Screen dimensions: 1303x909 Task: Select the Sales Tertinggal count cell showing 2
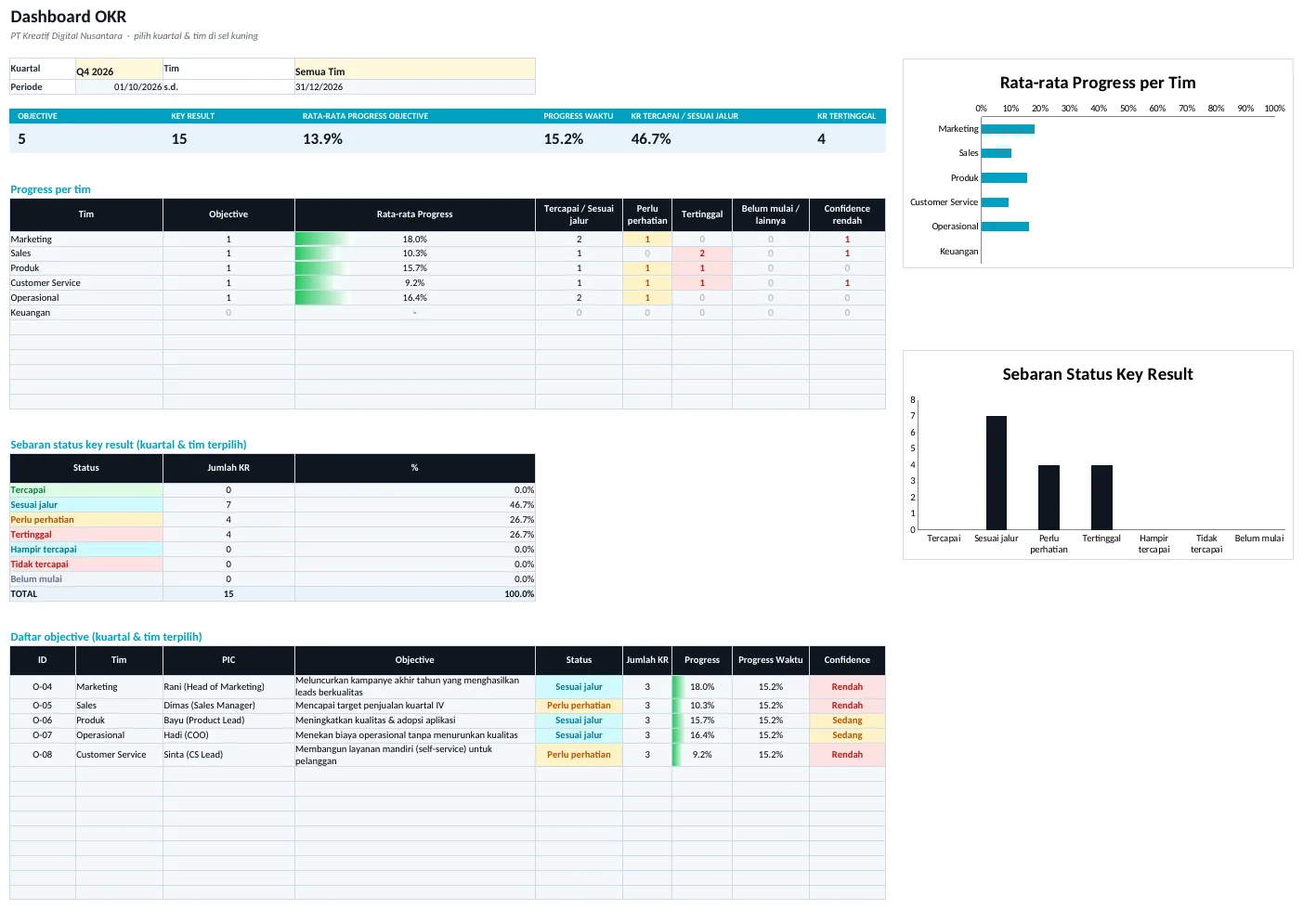tap(702, 253)
